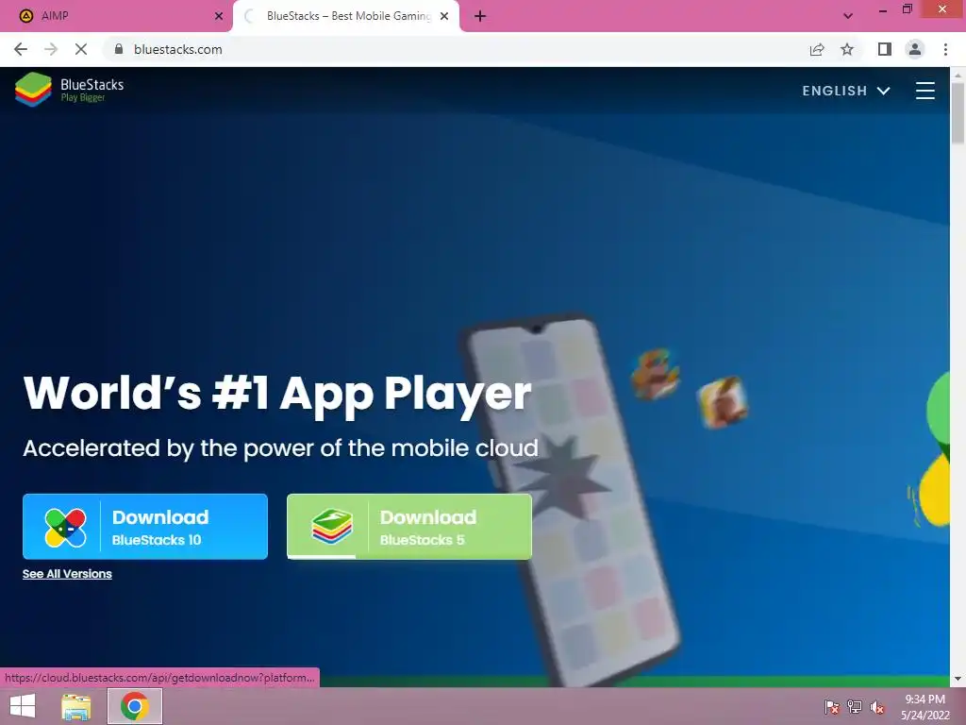Click scrollbar up arrow

point(958,75)
